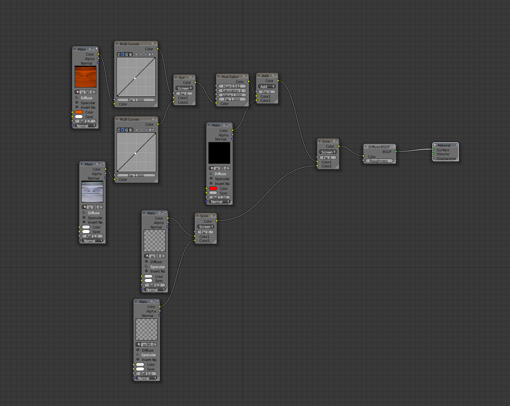Enable Invert Normal on face-texture Material node

(x=84, y=222)
